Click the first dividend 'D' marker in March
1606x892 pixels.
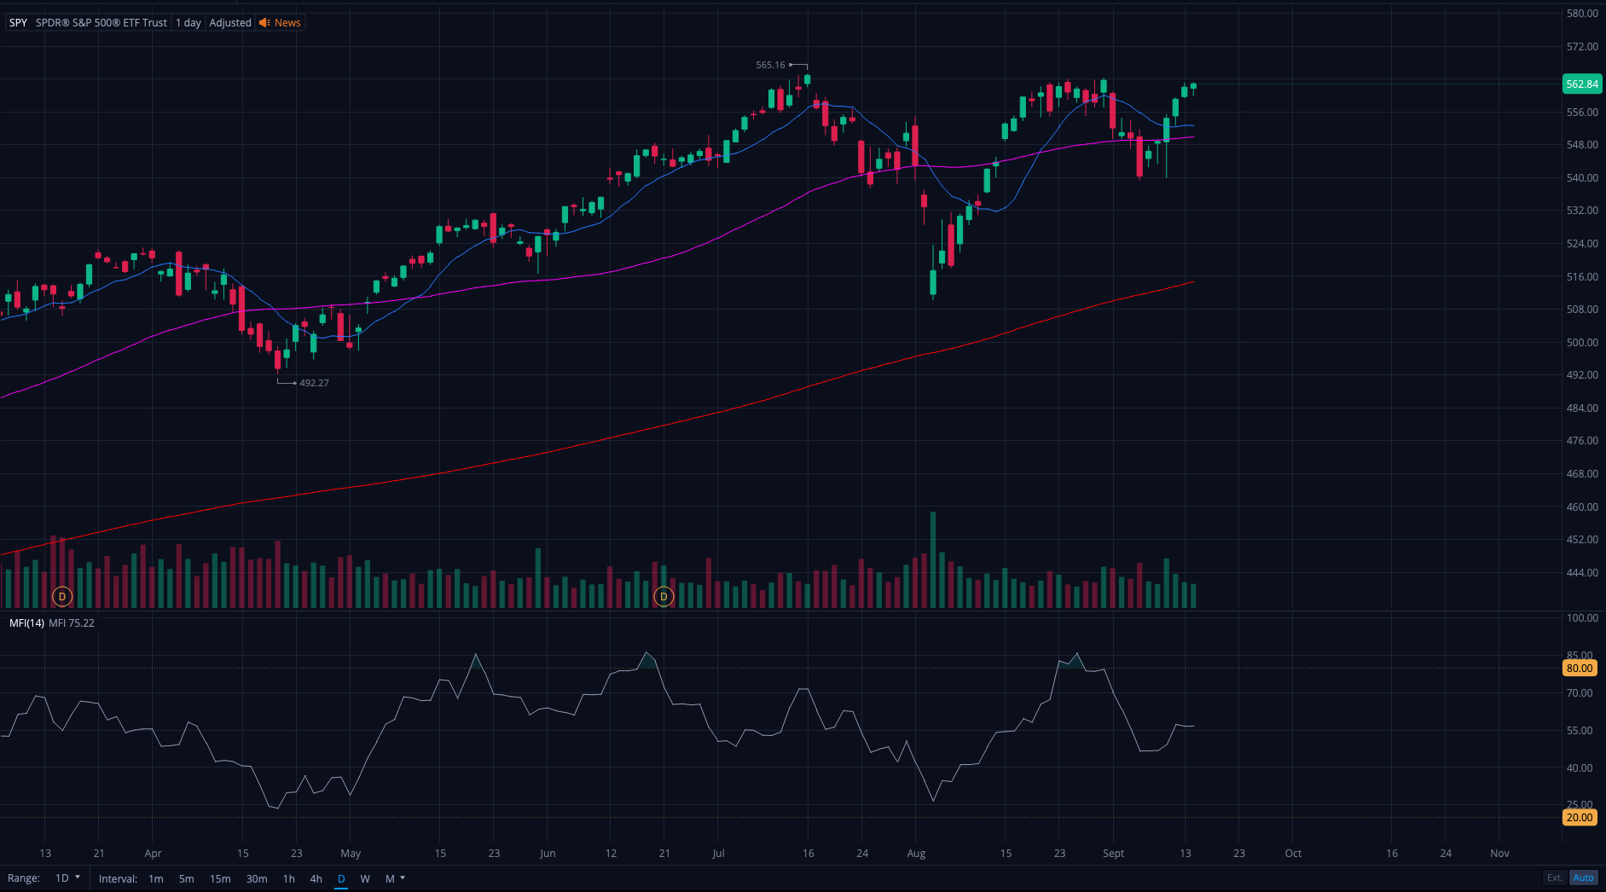[62, 597]
